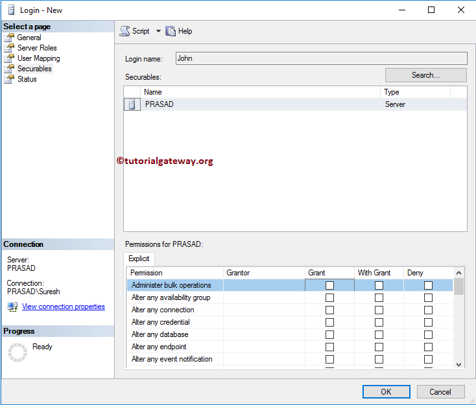This screenshot has height=405, width=476.
Task: Click the Search... button
Action: point(425,75)
